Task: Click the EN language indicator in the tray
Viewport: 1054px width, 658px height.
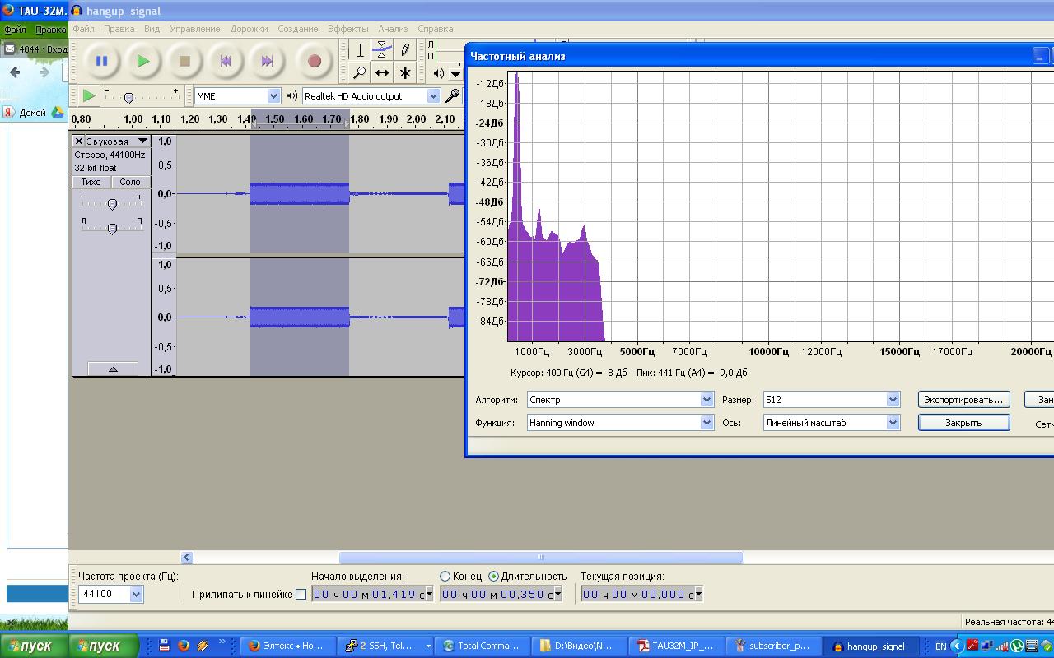Action: 940,646
